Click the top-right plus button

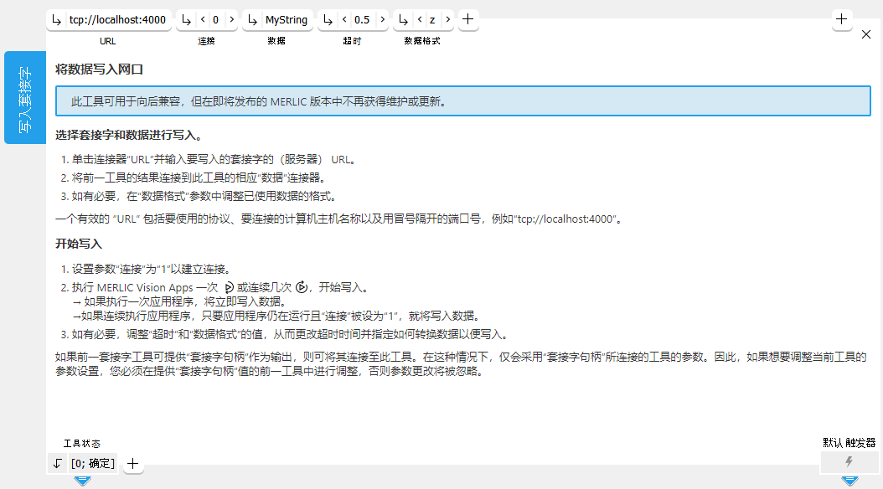(842, 20)
